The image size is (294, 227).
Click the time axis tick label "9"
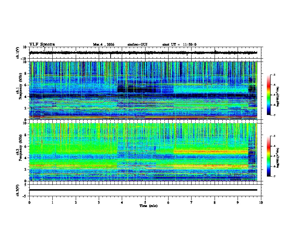(238, 203)
